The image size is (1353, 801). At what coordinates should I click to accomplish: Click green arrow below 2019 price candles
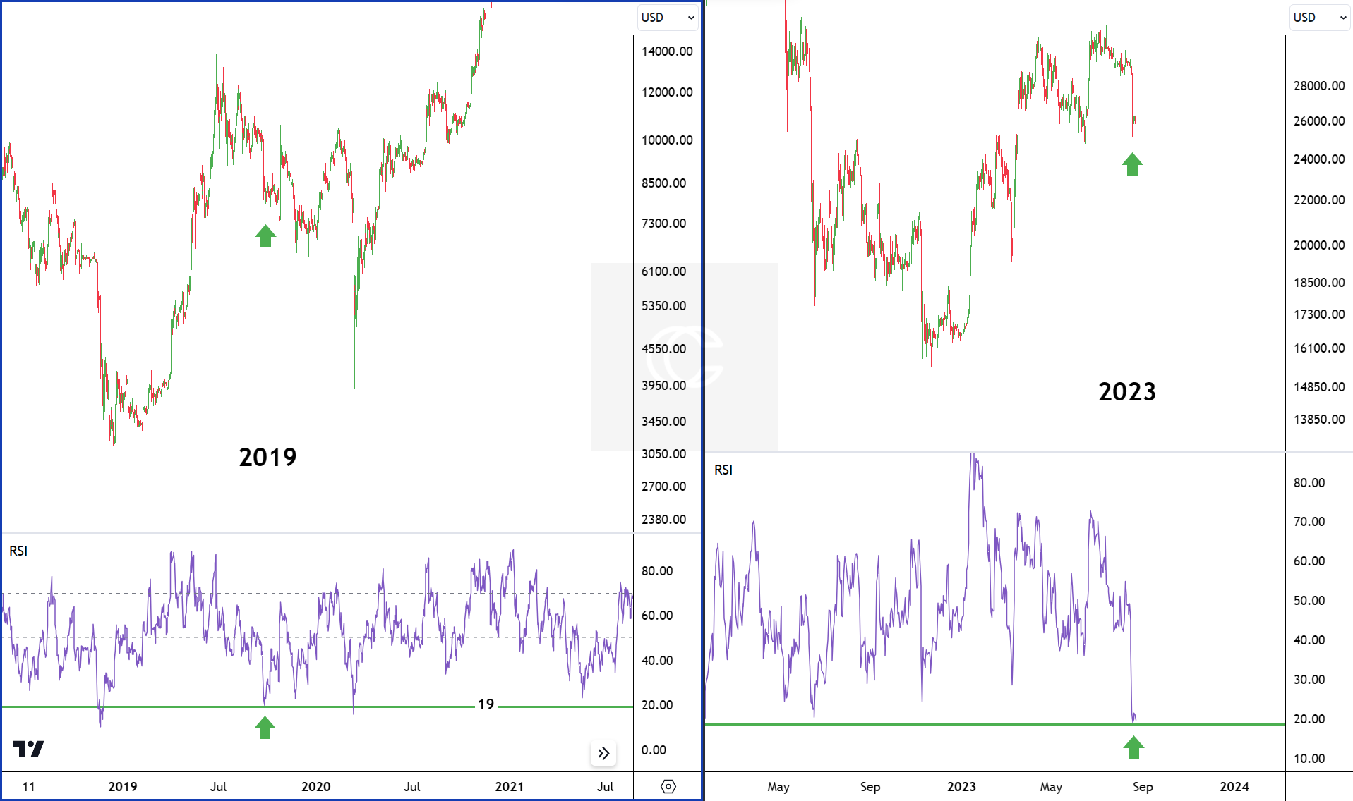265,236
